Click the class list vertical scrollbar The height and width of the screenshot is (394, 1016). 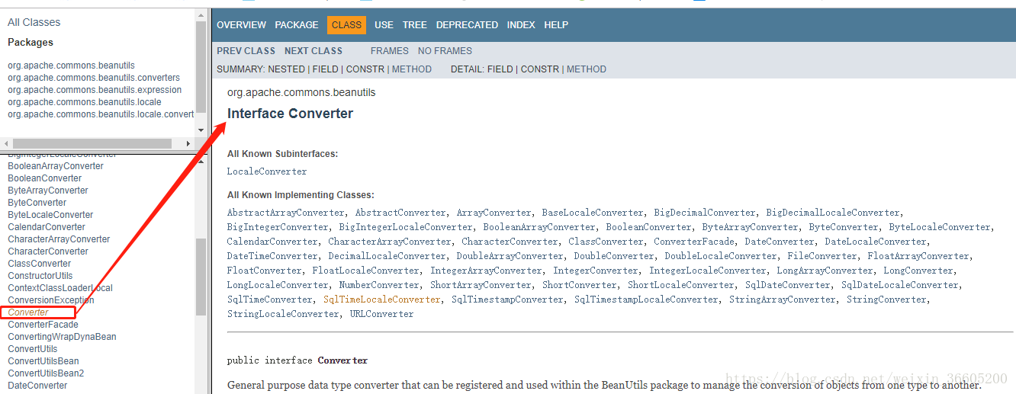tap(201, 276)
